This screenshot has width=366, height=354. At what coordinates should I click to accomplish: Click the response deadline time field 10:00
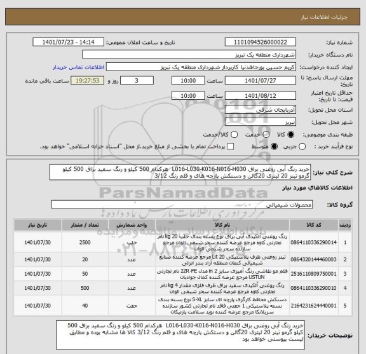(x=188, y=81)
